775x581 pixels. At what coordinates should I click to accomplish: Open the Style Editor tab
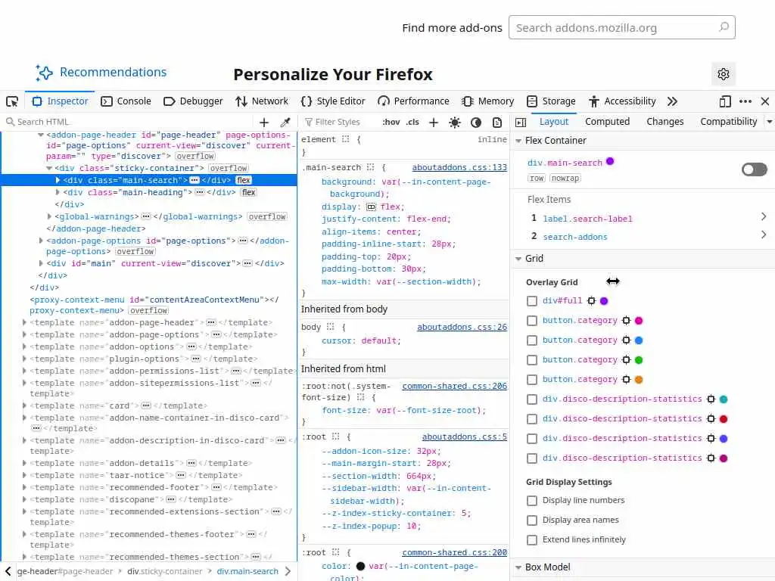[x=333, y=101]
